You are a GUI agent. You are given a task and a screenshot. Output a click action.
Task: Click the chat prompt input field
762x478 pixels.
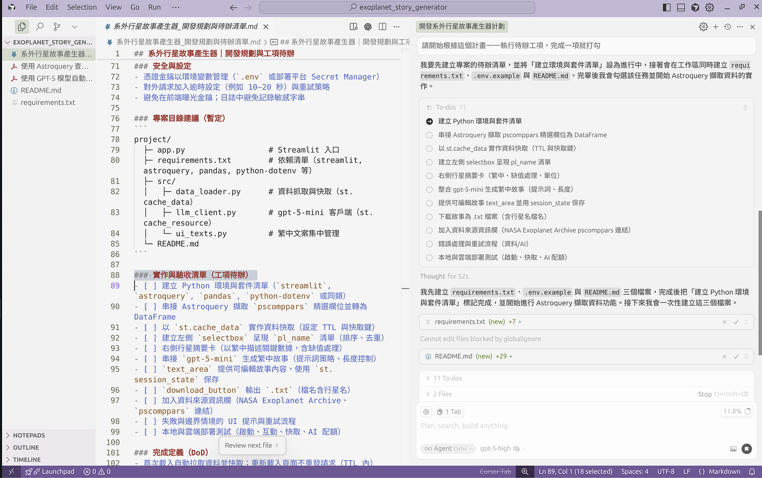point(586,426)
